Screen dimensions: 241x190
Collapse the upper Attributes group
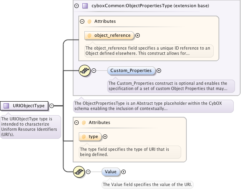click(82, 21)
